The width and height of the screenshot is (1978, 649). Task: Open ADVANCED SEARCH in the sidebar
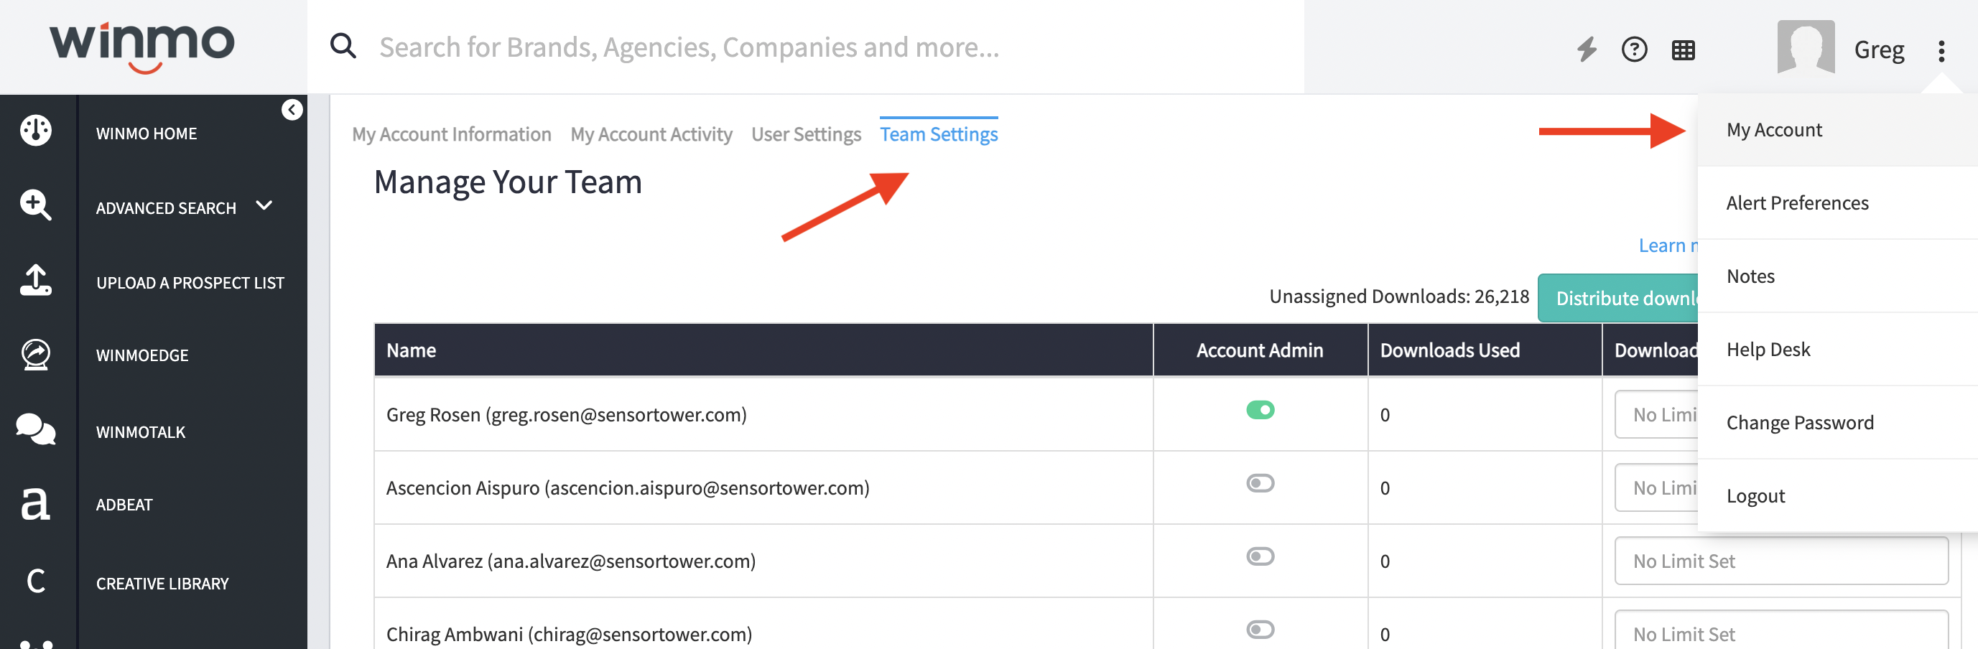(x=166, y=208)
